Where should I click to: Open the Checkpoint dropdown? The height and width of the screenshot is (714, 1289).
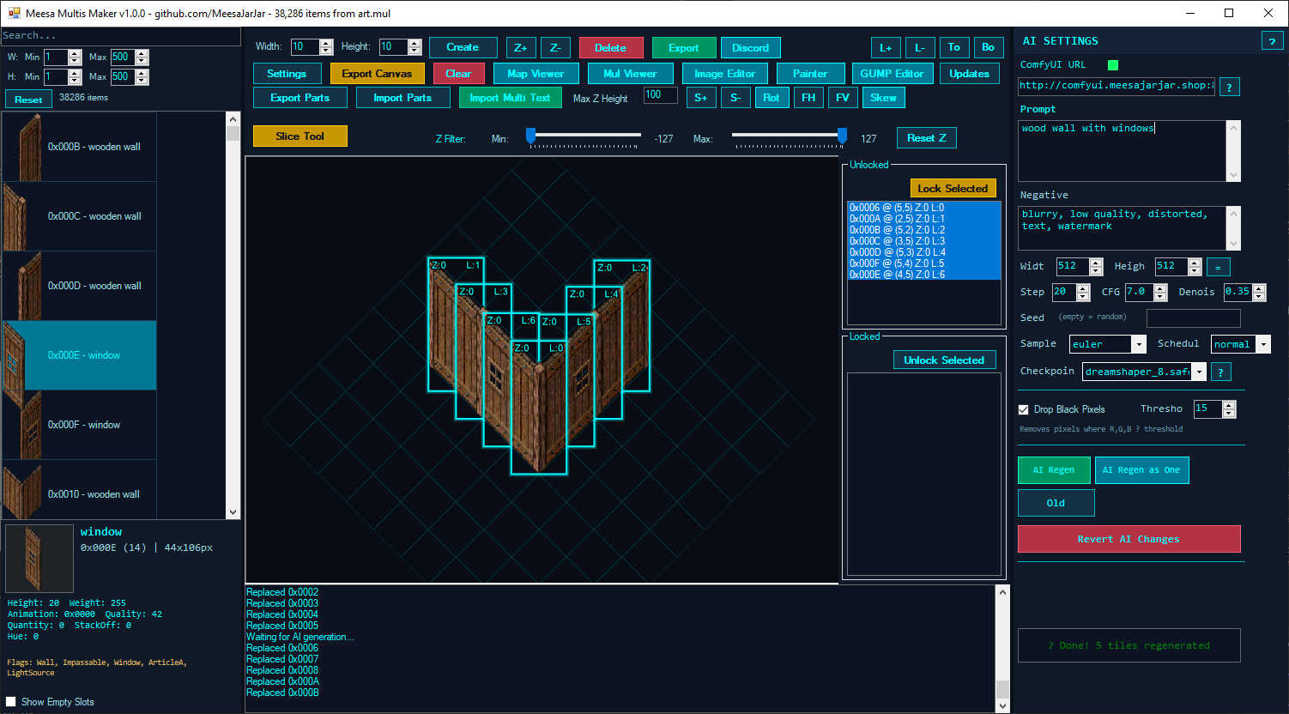tap(1199, 372)
